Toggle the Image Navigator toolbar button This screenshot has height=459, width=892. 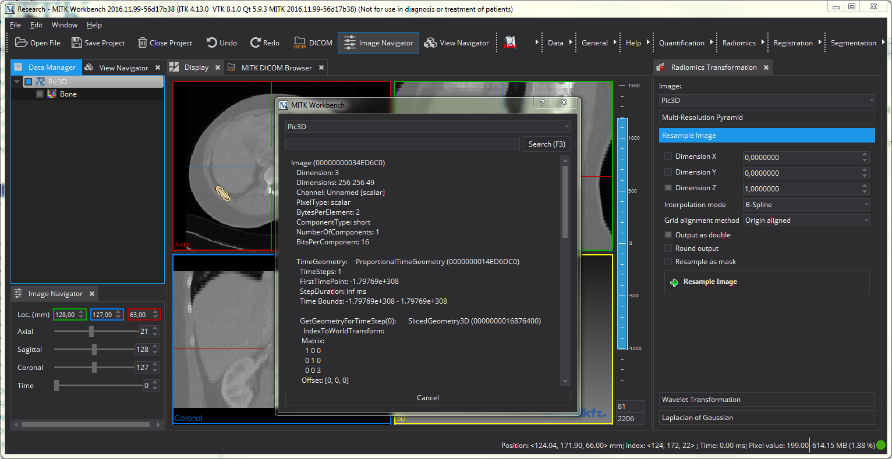pos(378,42)
